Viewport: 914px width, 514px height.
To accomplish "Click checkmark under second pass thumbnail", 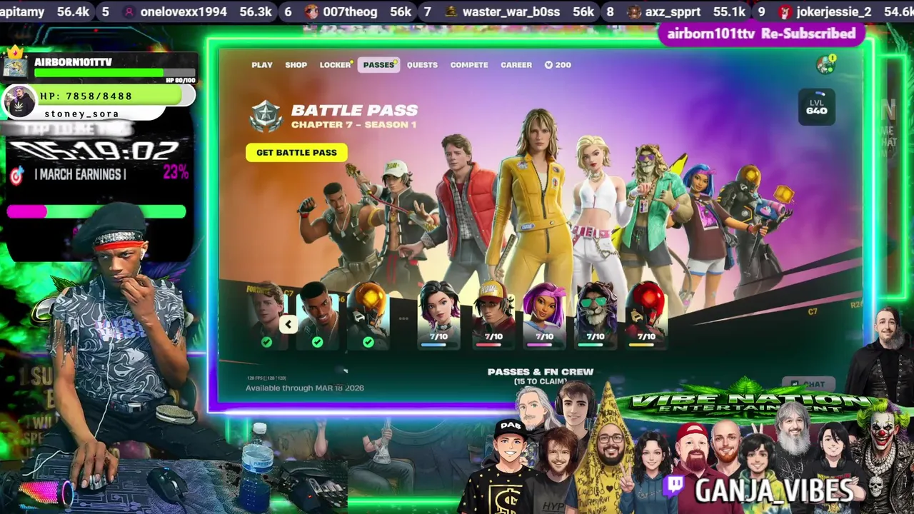I will pyautogui.click(x=317, y=343).
